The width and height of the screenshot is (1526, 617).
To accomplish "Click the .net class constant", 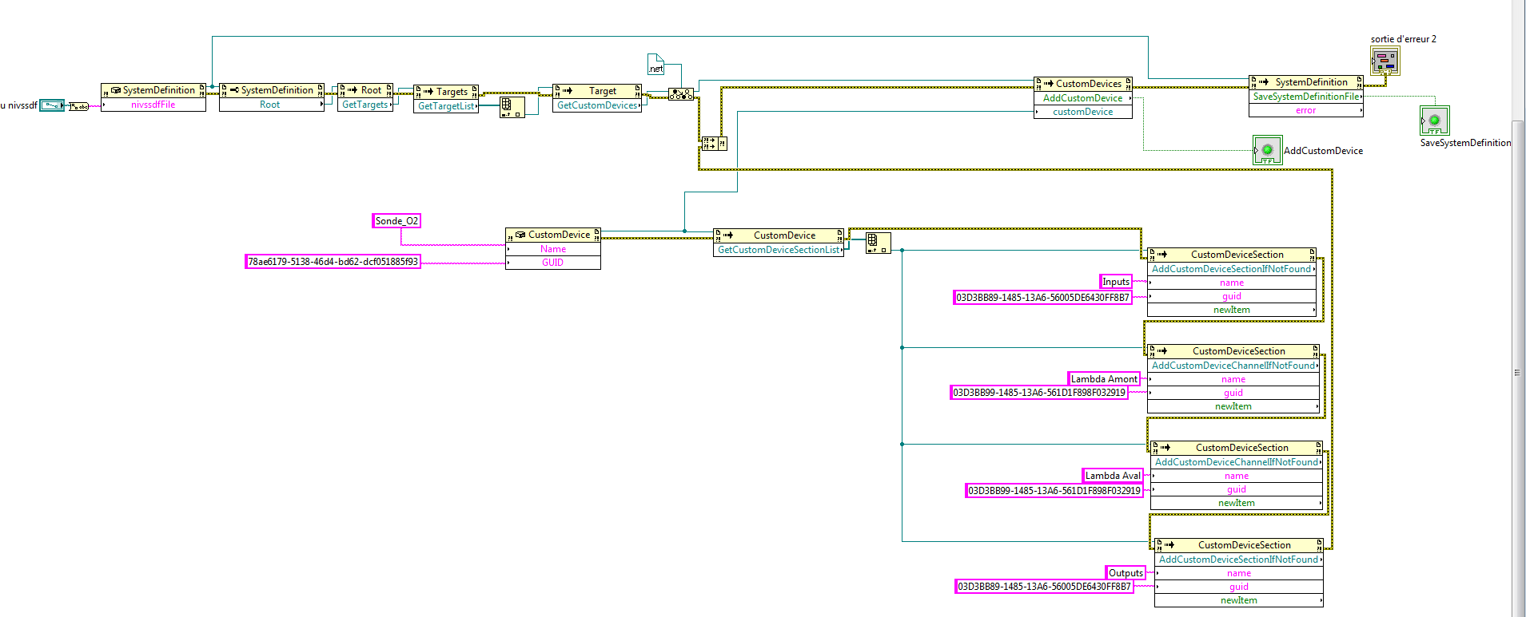I will [655, 64].
